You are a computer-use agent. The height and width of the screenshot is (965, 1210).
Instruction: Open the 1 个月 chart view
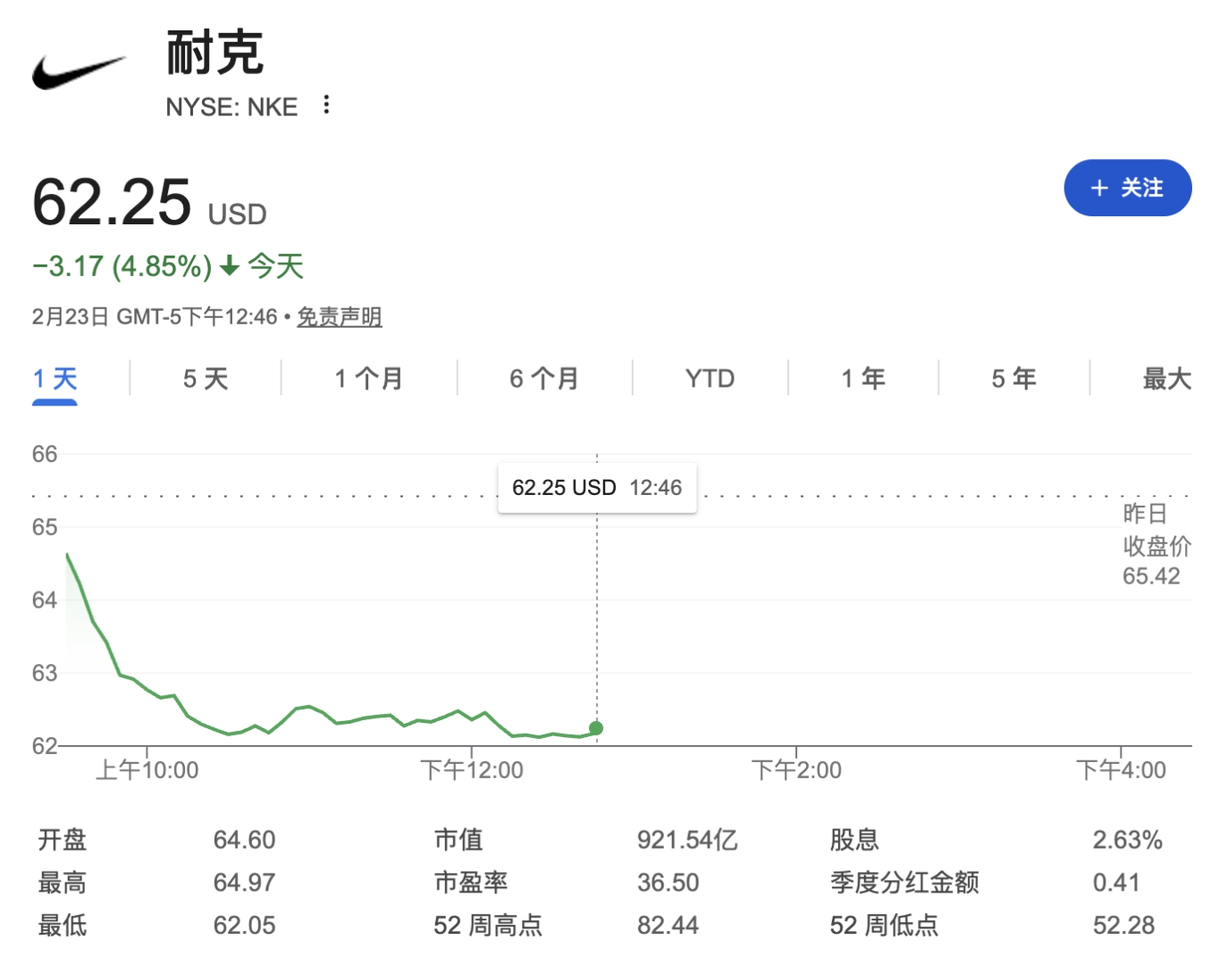point(367,379)
